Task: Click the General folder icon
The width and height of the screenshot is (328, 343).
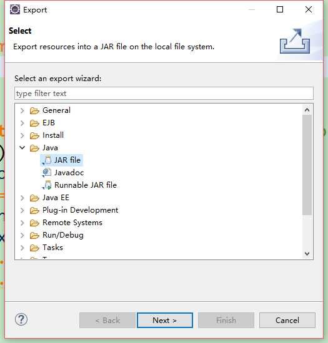Action: pos(34,110)
